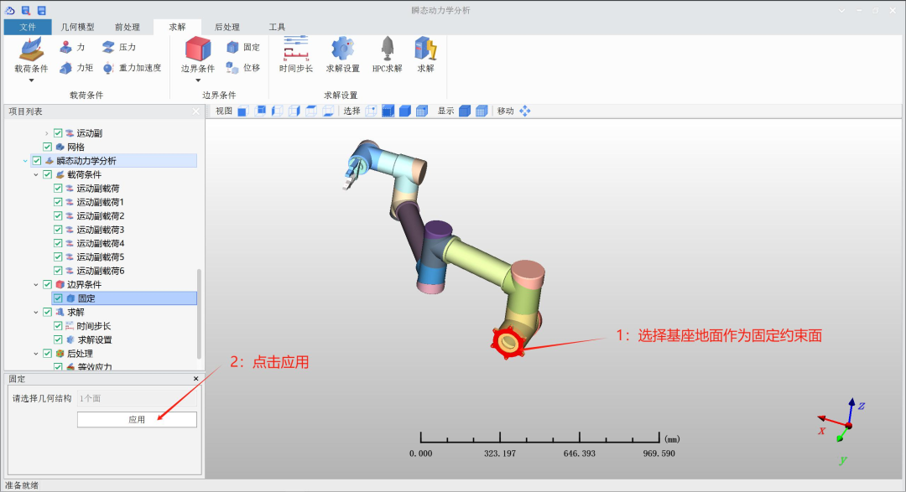Toggle the 载荷条件 tree checkbox
The image size is (906, 492).
coord(47,174)
